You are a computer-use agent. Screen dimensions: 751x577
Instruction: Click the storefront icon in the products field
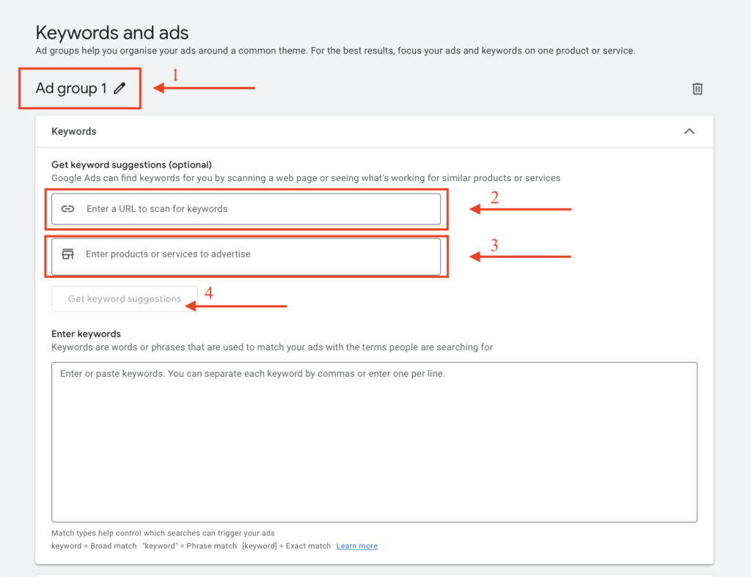[68, 254]
